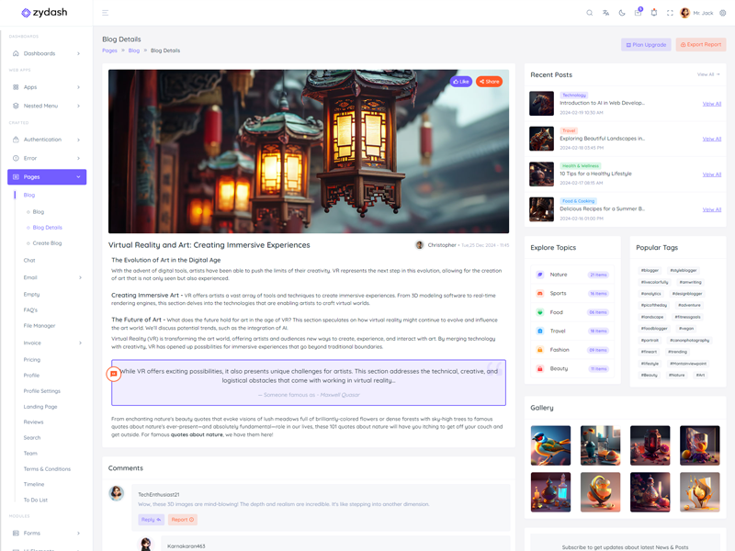Open the File Manager page
This screenshot has height=551, width=735.
40,325
